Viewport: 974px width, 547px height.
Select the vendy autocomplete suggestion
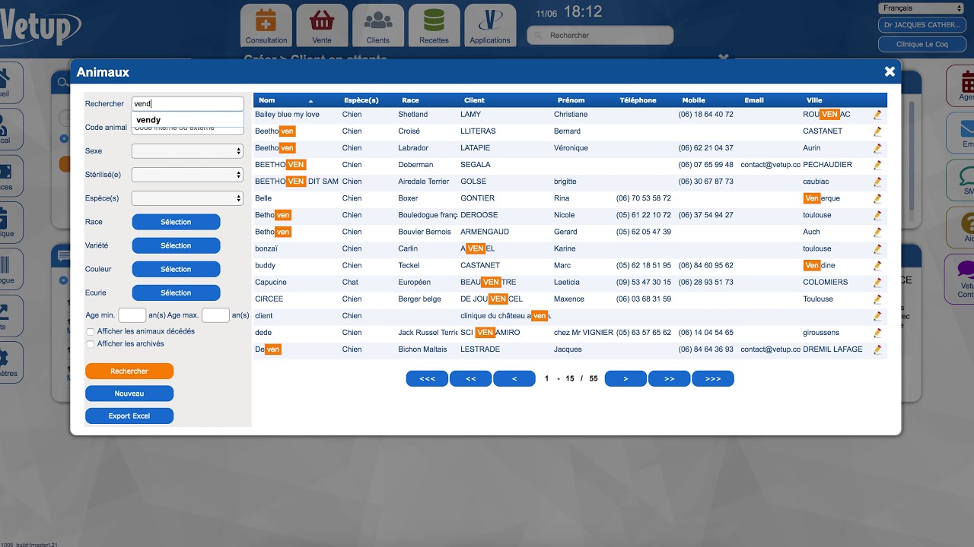click(x=149, y=119)
